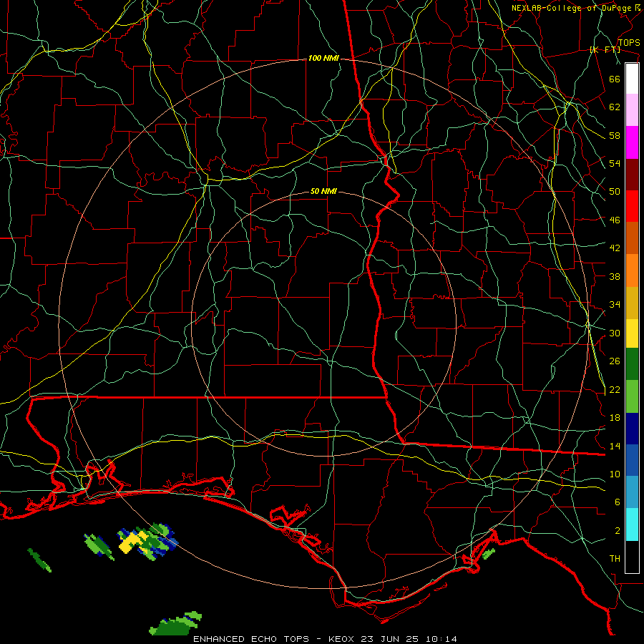Click the legend value '26'
644x644 pixels.
[615, 361]
